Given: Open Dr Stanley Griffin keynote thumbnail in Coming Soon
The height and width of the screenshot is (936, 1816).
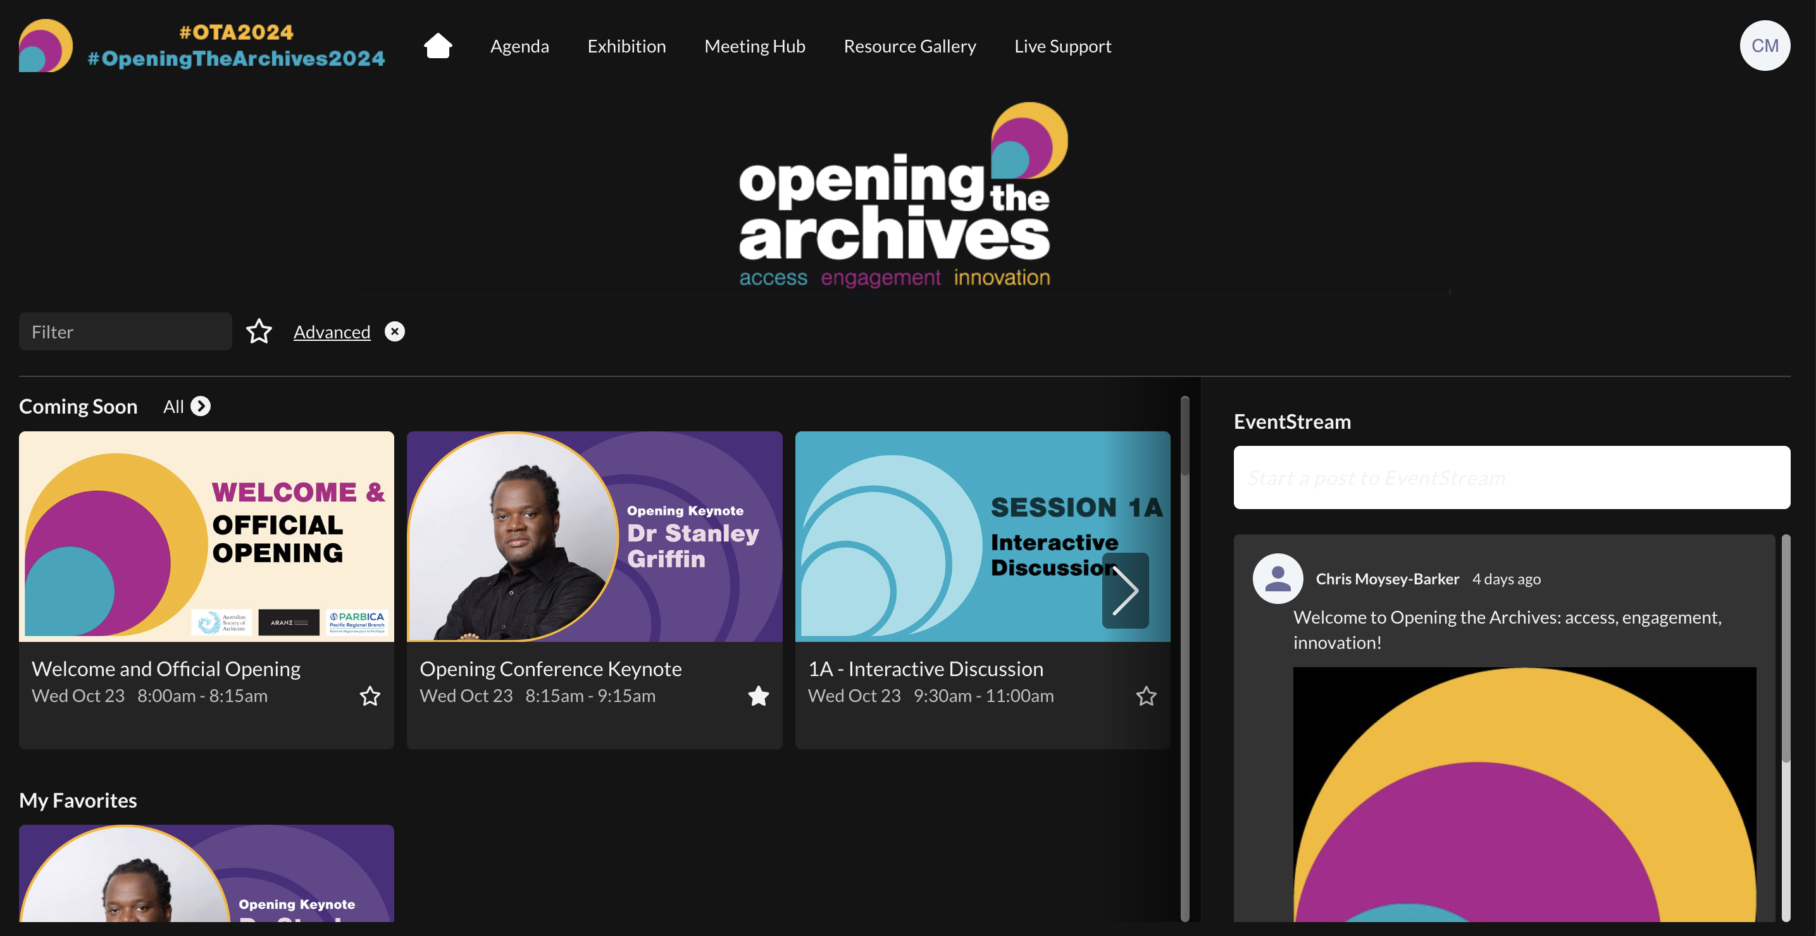Looking at the screenshot, I should coord(594,536).
